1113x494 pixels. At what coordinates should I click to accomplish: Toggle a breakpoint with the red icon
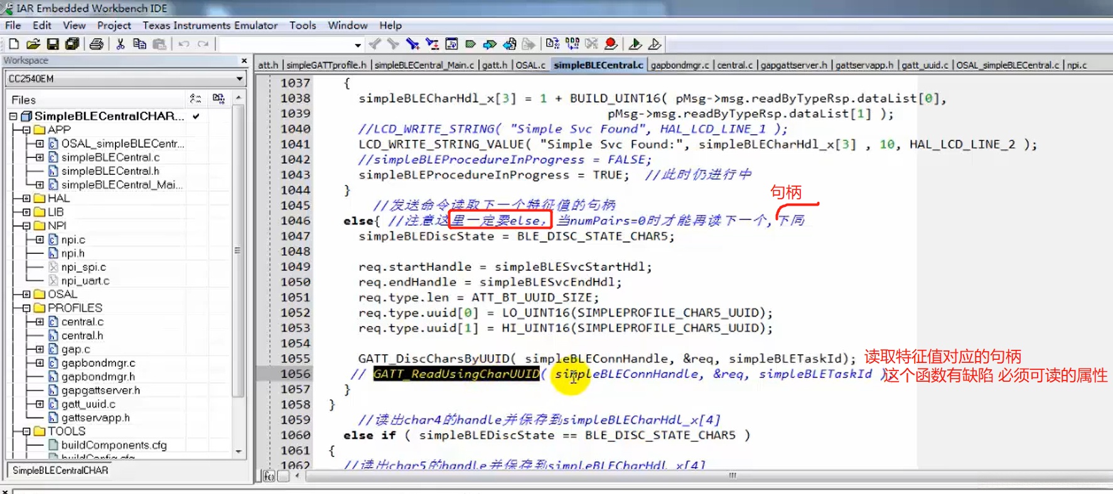coord(611,44)
